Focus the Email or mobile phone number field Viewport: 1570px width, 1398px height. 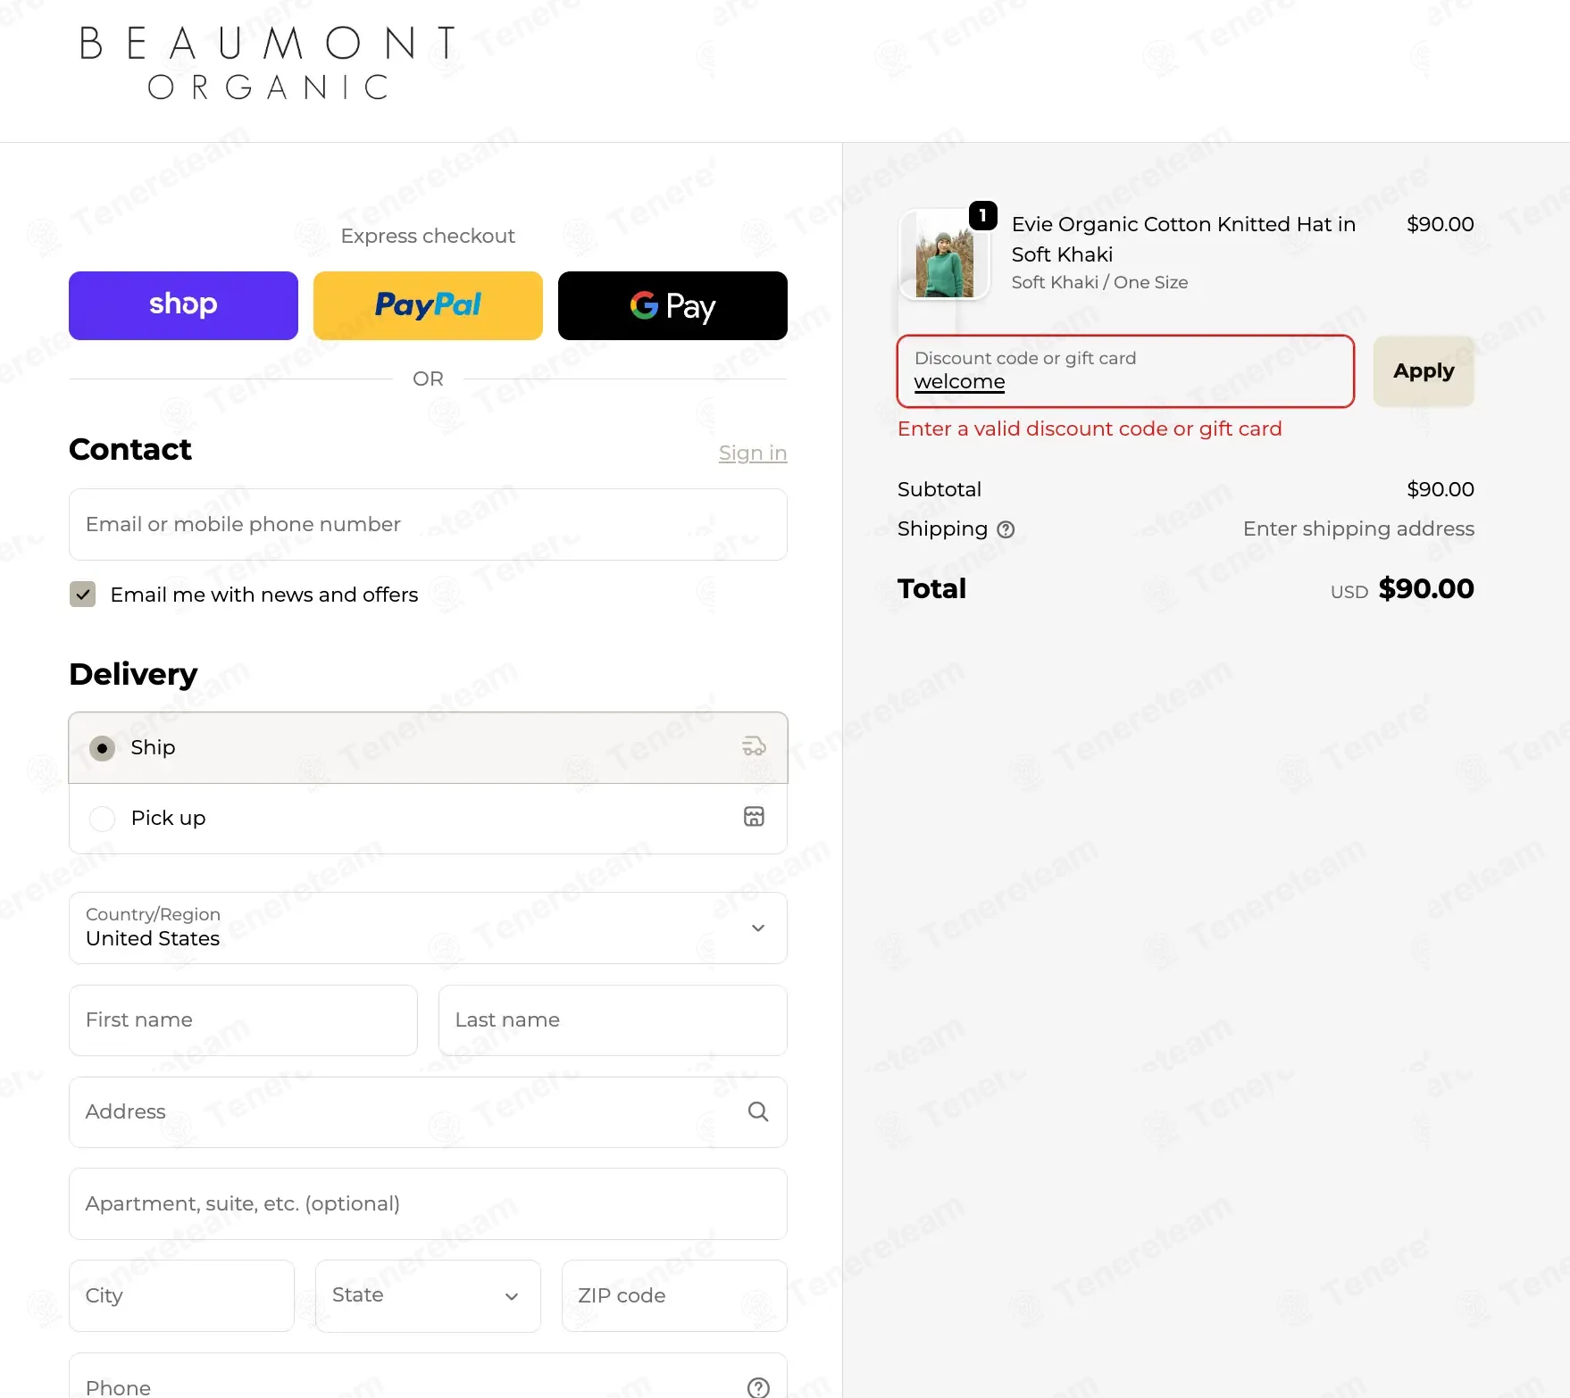point(428,524)
